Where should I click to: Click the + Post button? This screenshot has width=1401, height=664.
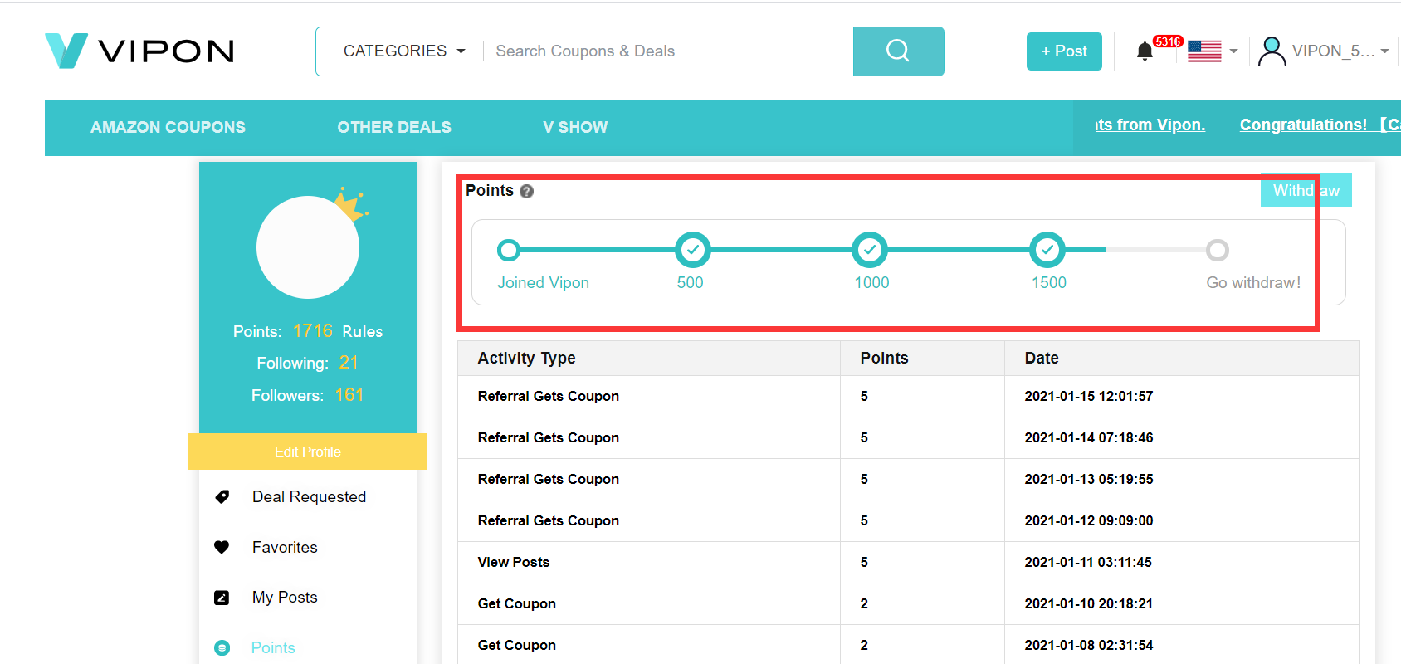pos(1064,51)
